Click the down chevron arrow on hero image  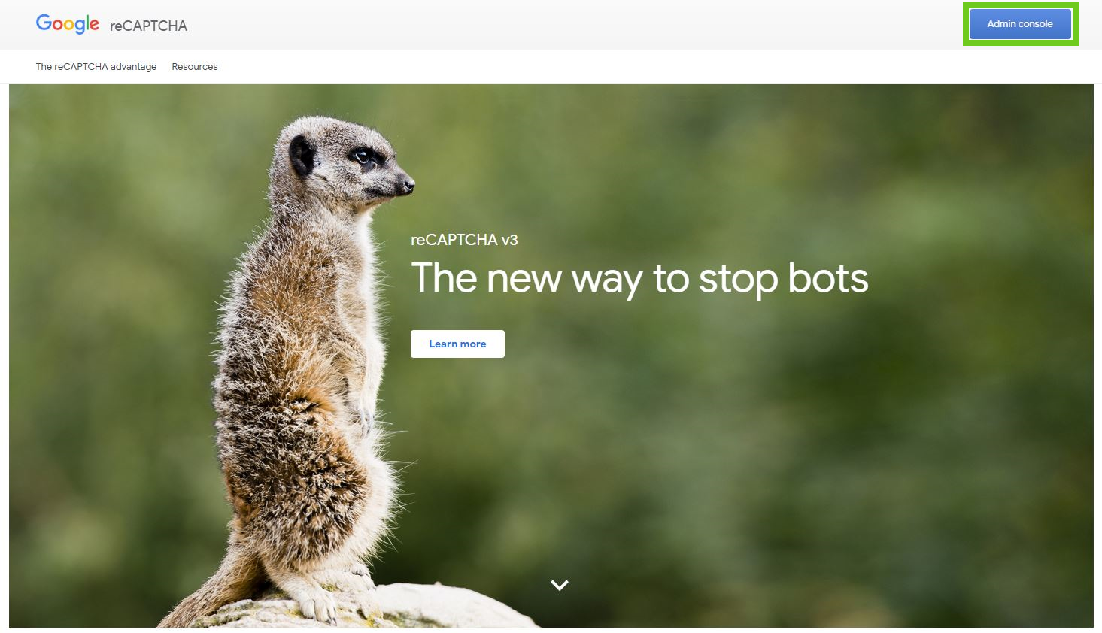(559, 585)
